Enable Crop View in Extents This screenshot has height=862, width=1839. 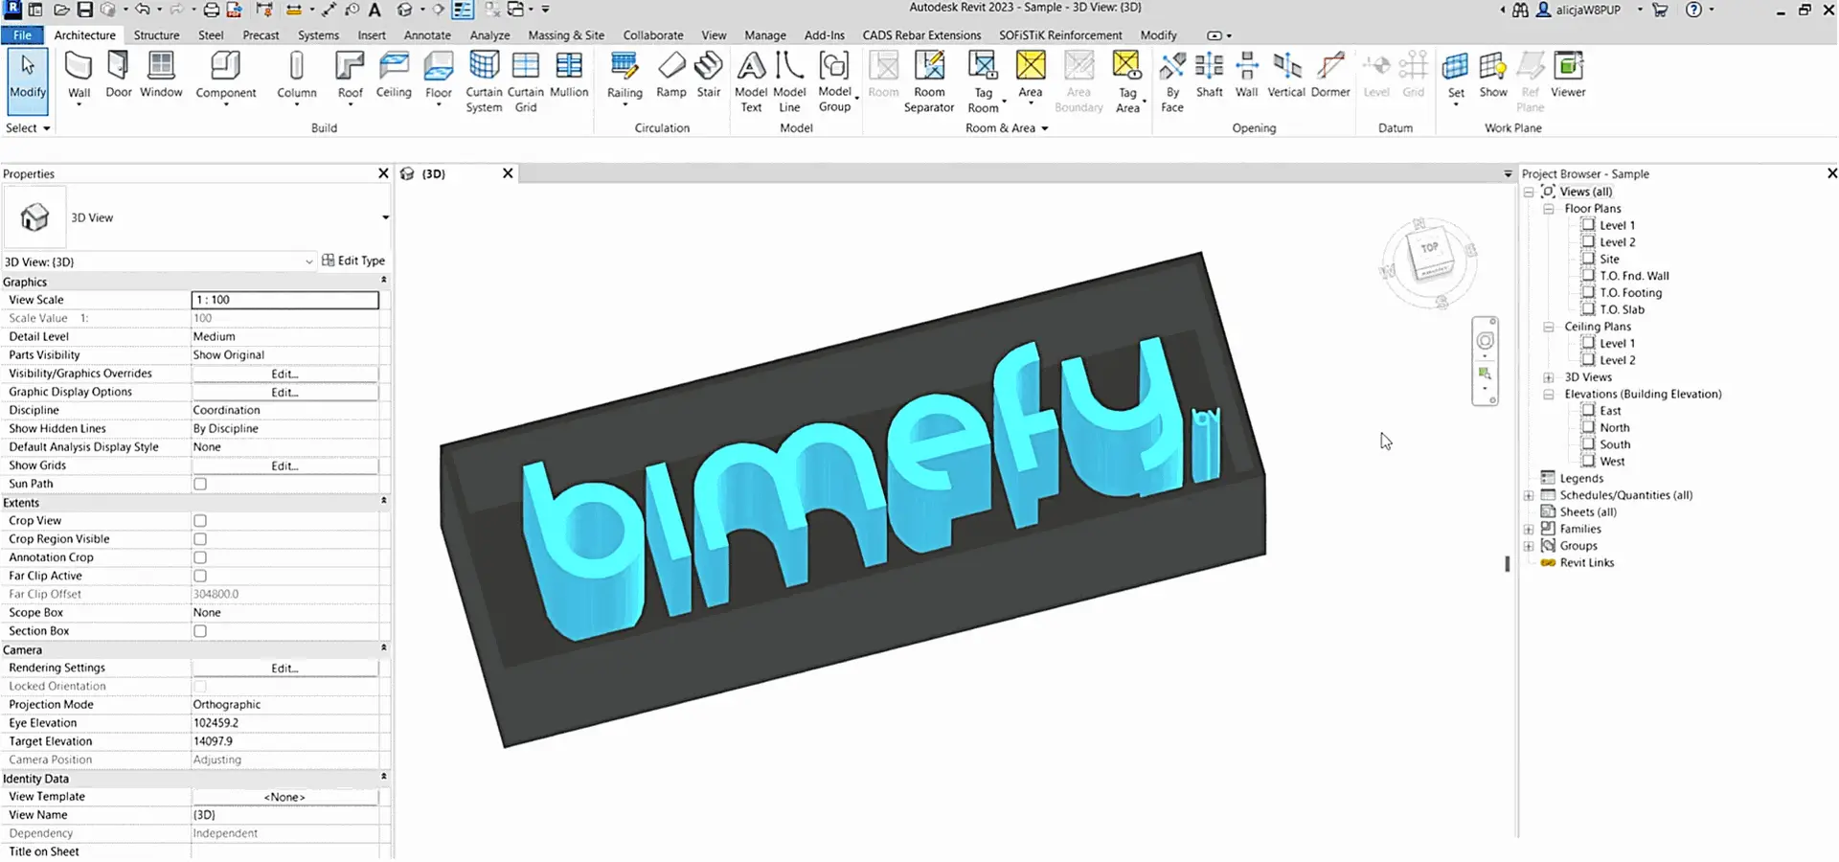(199, 520)
